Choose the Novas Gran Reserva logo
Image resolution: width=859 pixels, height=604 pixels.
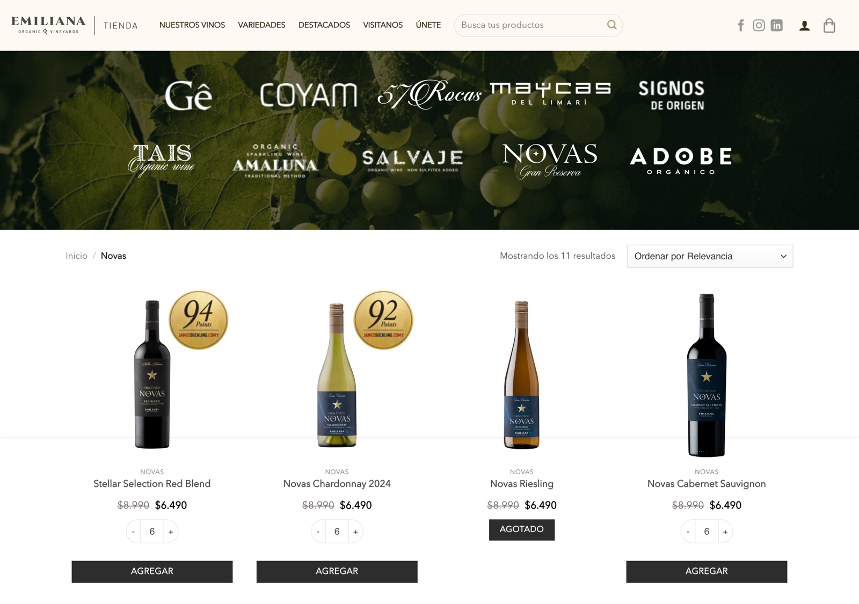[x=550, y=161]
